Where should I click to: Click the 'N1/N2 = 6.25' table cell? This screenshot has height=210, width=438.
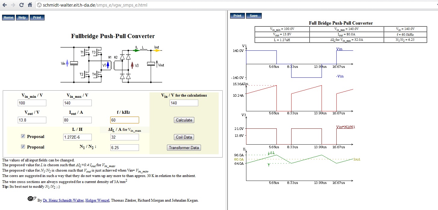pyautogui.click(x=405, y=40)
